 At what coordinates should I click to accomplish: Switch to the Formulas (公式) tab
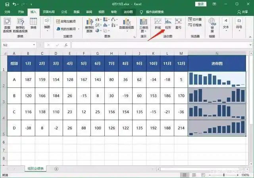pyautogui.click(x=64, y=12)
